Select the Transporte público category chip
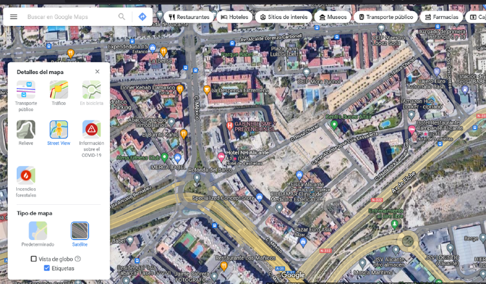Viewport: 486px width, 284px height. tap(386, 17)
